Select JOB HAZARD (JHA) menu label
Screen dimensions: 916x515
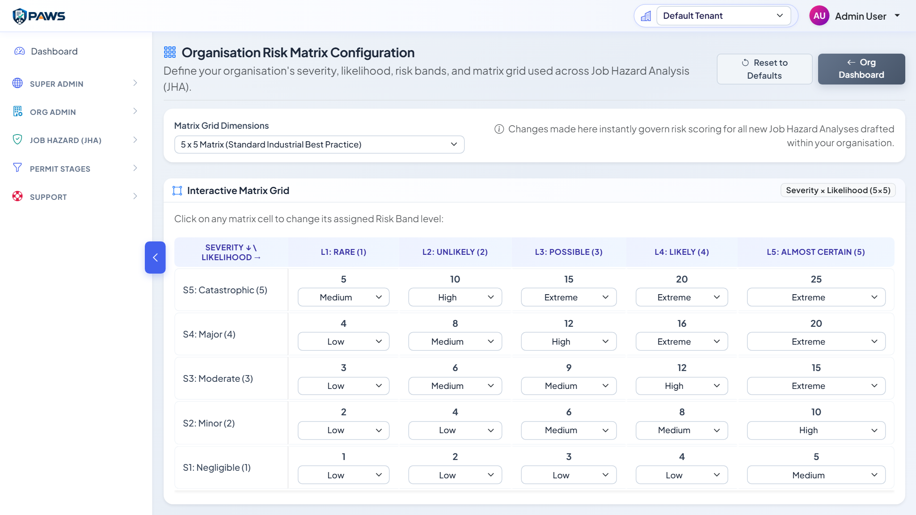point(66,140)
